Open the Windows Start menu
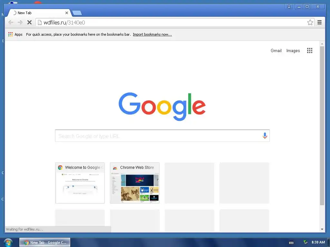The width and height of the screenshot is (330, 247). [8, 242]
